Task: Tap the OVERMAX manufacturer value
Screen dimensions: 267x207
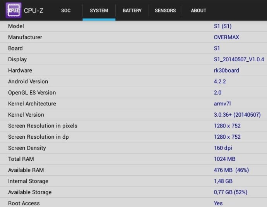Action: point(226,37)
